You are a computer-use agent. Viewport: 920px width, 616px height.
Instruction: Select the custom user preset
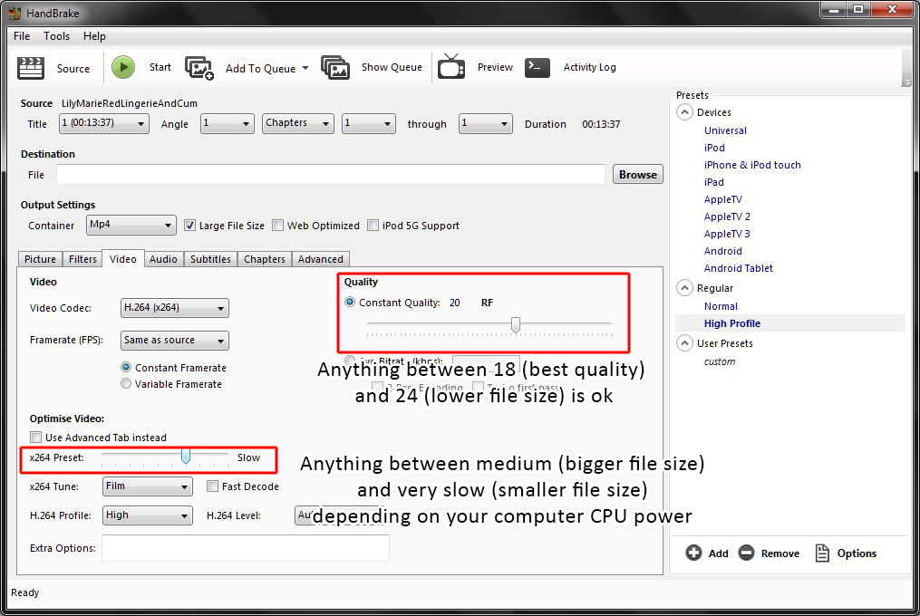[x=720, y=361]
